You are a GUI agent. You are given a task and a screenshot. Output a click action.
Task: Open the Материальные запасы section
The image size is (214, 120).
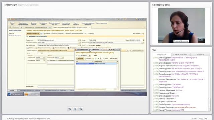pos(43,24)
